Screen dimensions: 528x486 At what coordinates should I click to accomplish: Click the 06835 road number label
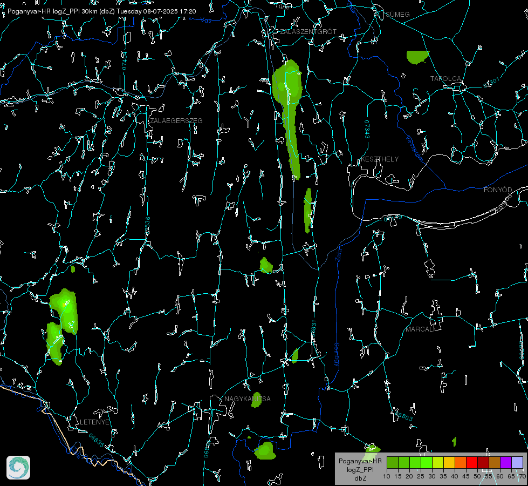(97, 441)
